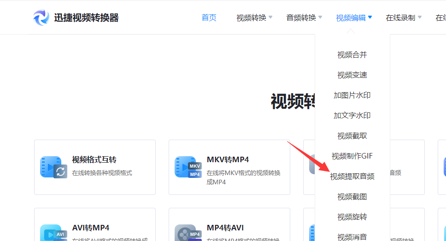The image size is (446, 241).
Task: Expand the 视频转换 dropdown arrow
Action: pos(270,18)
